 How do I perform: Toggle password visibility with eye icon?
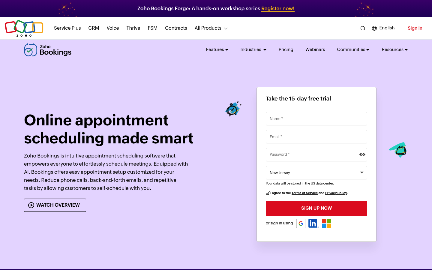(362, 154)
